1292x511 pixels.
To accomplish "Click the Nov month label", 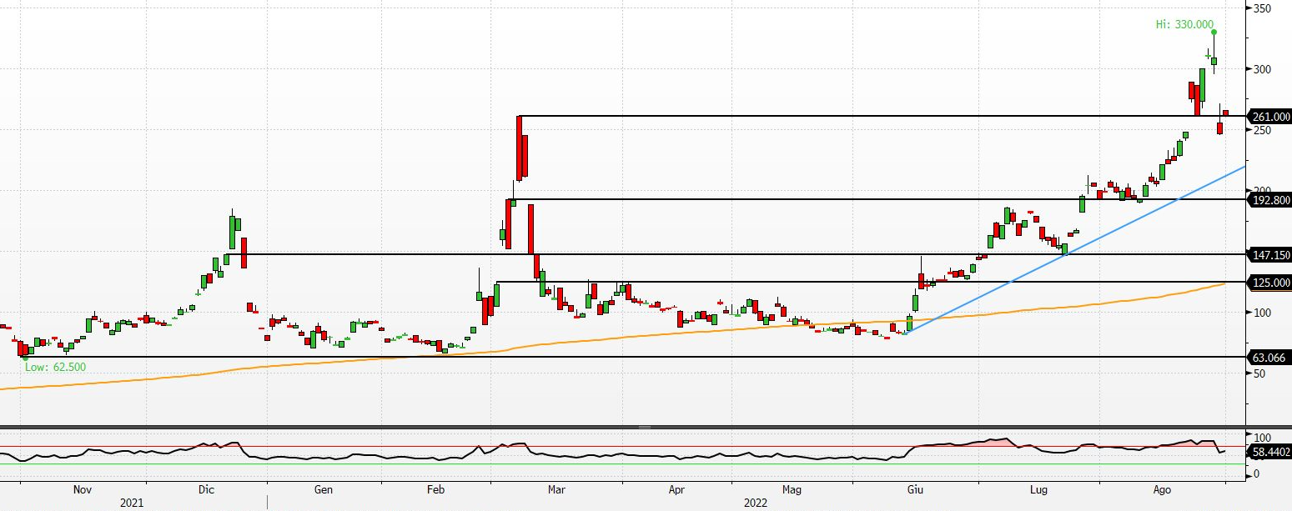I will 82,490.
